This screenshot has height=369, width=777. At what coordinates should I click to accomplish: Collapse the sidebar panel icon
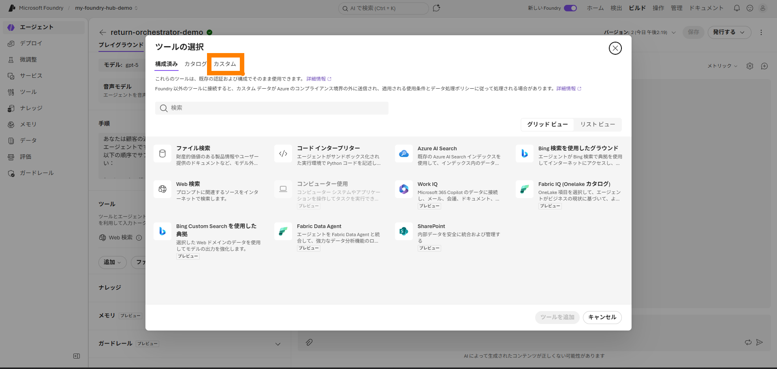[77, 356]
